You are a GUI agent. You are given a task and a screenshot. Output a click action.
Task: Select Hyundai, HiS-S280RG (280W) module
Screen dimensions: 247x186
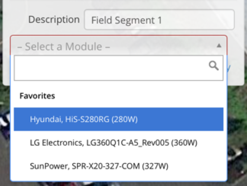tap(118, 119)
